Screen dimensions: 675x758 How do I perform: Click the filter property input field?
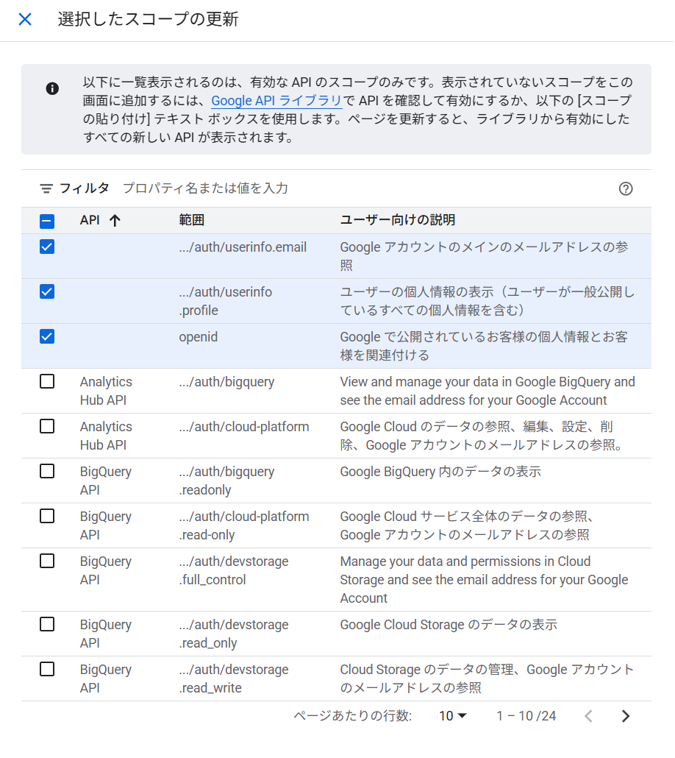294,188
